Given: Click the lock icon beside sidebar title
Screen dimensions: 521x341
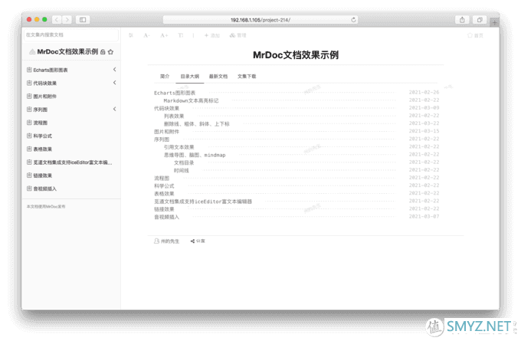Looking at the screenshot, I should tap(103, 52).
